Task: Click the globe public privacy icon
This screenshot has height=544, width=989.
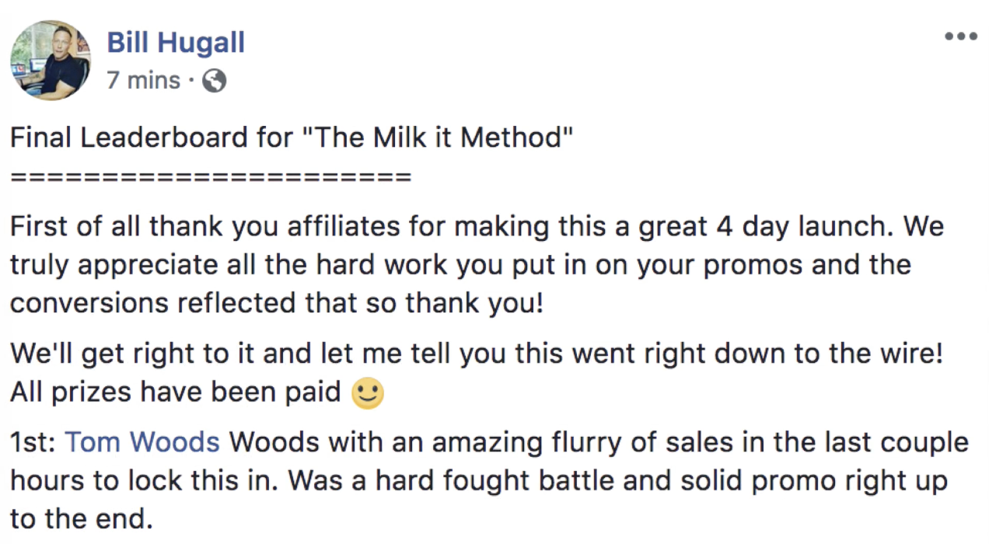Action: [x=214, y=81]
